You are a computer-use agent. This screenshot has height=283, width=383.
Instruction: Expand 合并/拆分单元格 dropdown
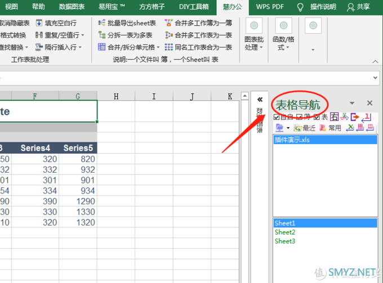click(x=158, y=47)
